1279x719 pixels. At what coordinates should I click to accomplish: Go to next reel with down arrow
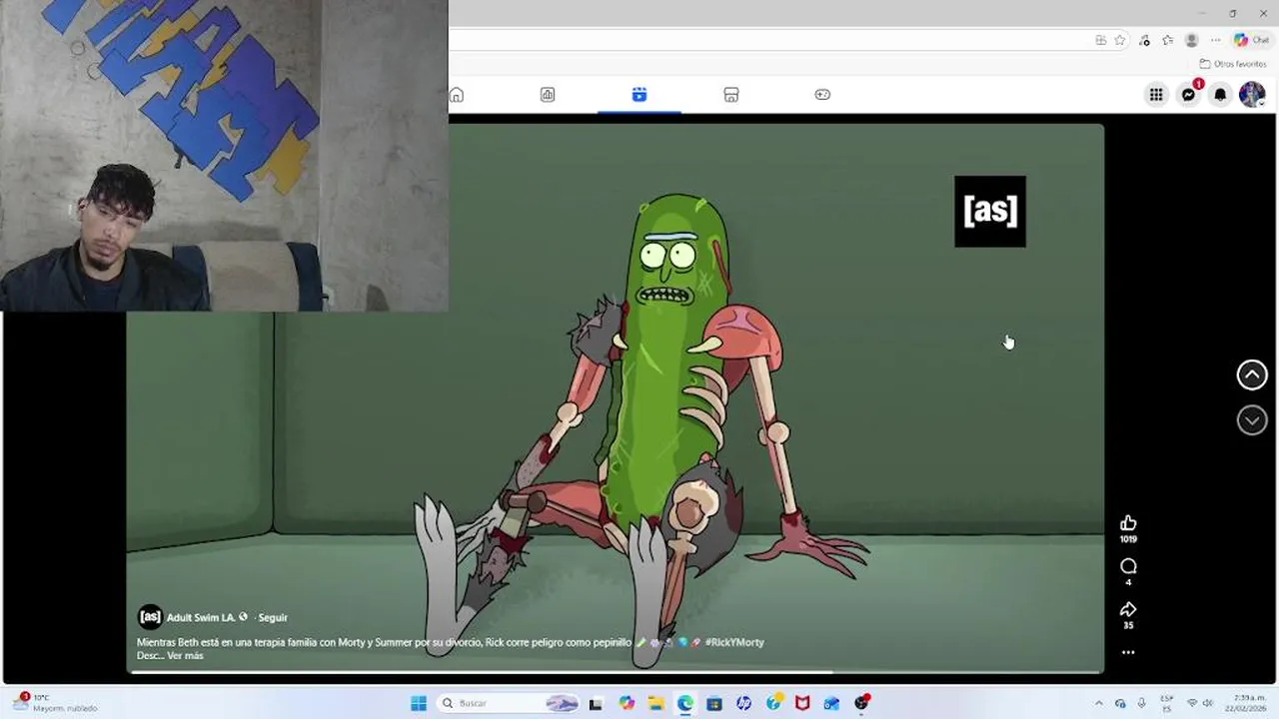pyautogui.click(x=1252, y=420)
